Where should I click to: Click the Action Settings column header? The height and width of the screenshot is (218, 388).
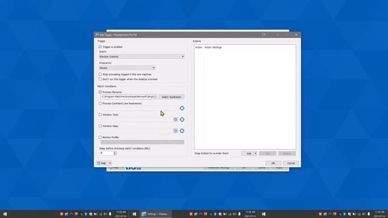coord(213,47)
